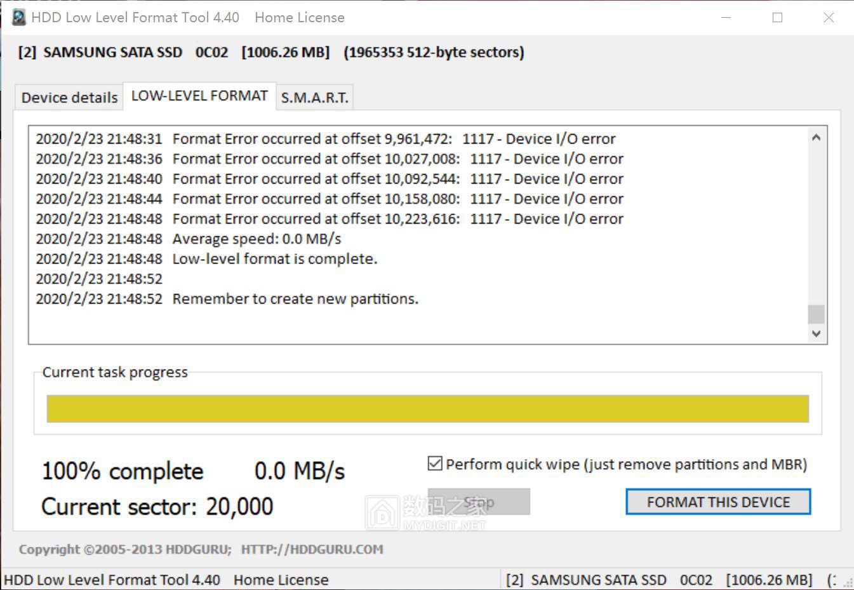854x590 pixels.
Task: Click the log scrollbar thumb
Action: [817, 313]
